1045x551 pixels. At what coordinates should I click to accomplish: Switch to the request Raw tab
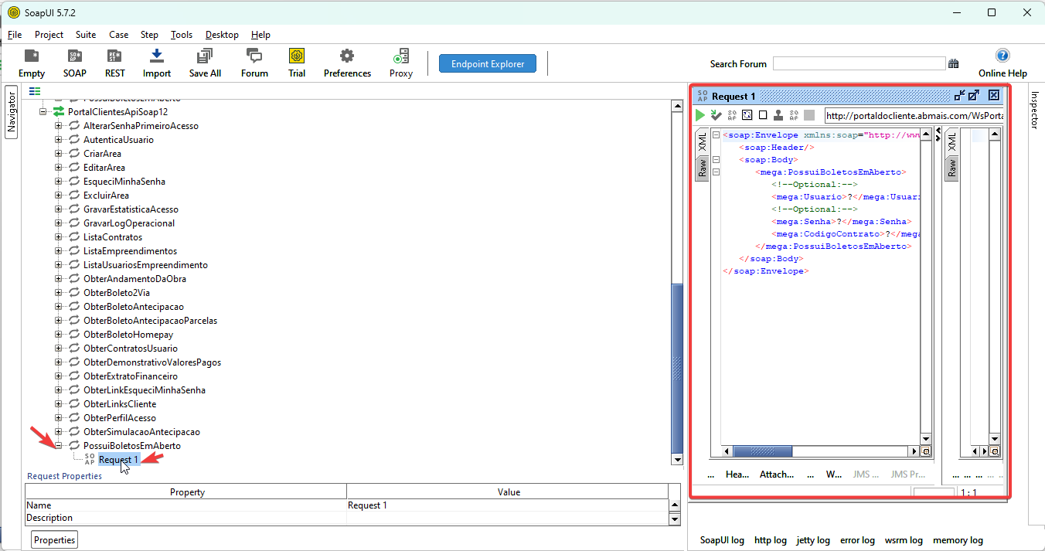point(703,168)
